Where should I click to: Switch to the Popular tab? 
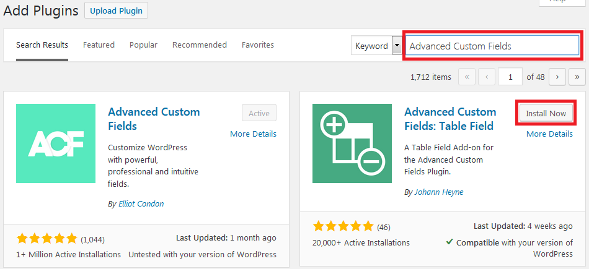pyautogui.click(x=143, y=45)
